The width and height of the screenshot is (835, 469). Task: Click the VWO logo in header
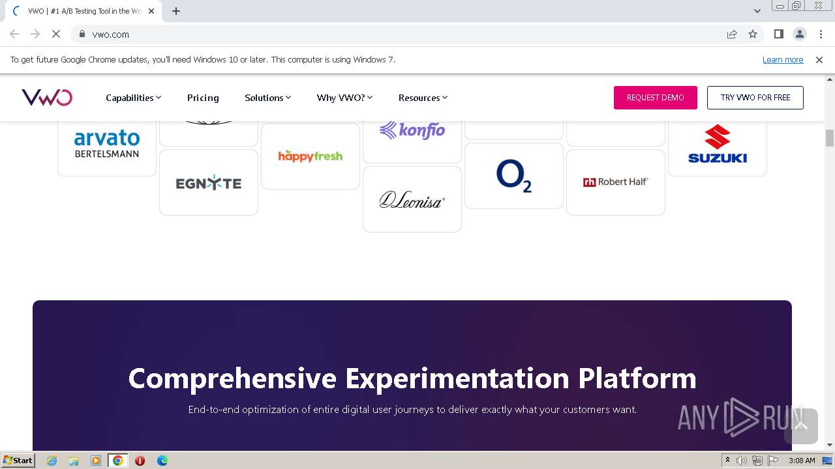tap(47, 98)
